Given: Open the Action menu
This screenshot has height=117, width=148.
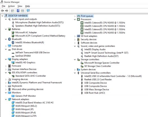Looking at the screenshot, I should tap(11, 6).
